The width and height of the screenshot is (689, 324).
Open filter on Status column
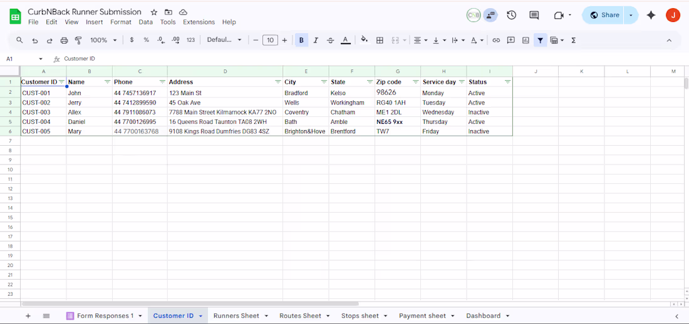coord(507,82)
